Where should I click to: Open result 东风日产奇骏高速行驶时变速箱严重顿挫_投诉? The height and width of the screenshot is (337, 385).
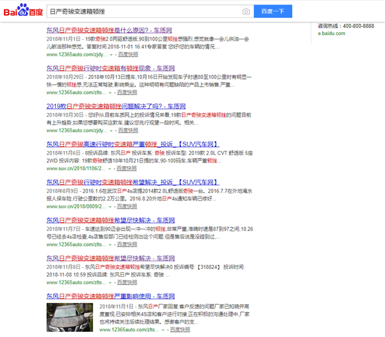point(133,144)
